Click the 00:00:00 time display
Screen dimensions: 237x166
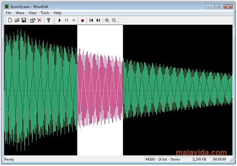[220, 159]
